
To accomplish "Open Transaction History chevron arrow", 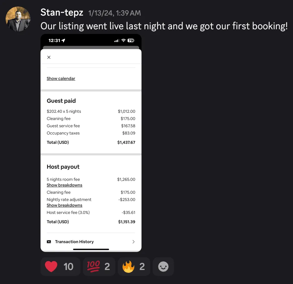I will [133, 242].
